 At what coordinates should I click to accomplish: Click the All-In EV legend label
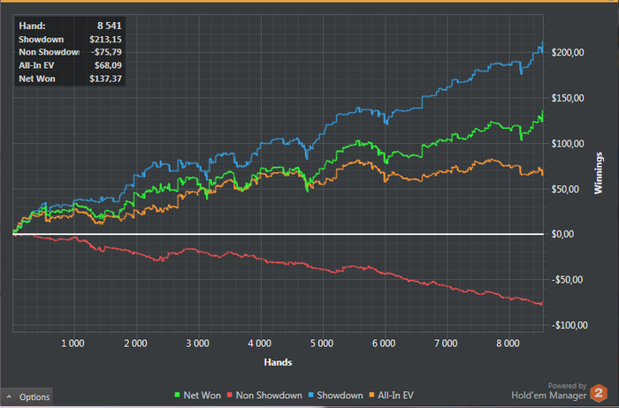[395, 396]
